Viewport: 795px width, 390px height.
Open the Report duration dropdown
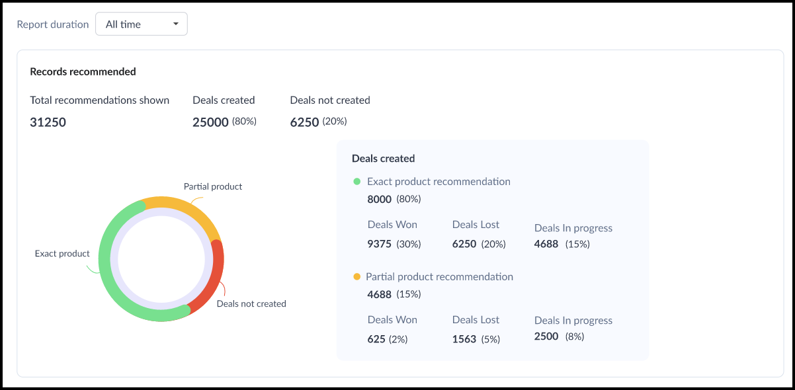[x=141, y=24]
